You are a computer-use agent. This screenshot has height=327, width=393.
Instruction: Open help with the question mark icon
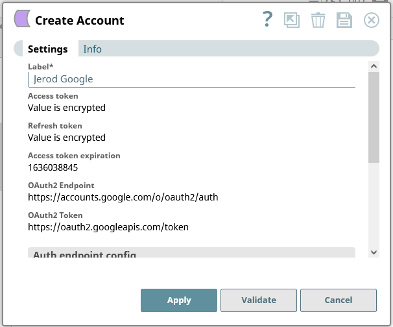267,20
